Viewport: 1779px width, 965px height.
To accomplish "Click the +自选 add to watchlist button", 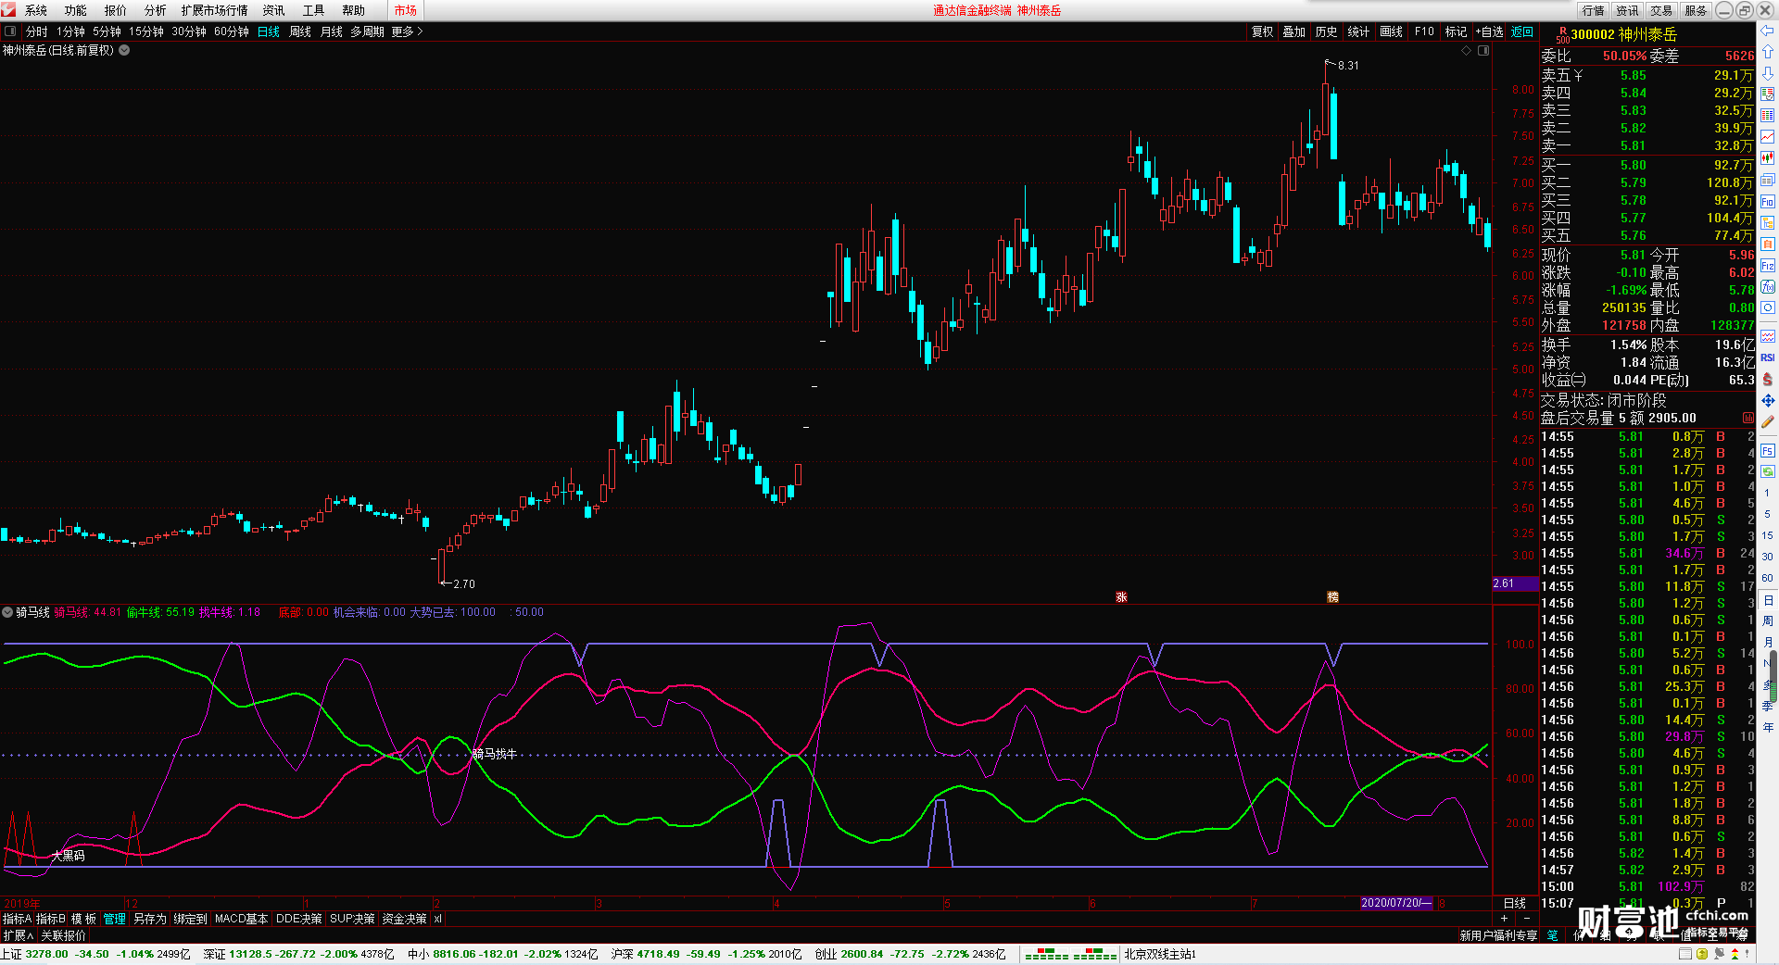I will tap(1490, 31).
